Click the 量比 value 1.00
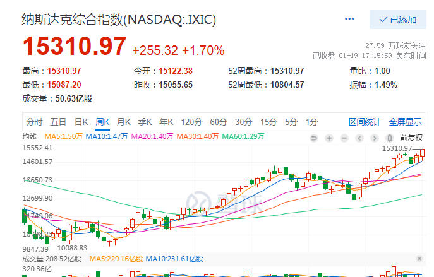This screenshot has width=434, height=277. (x=382, y=71)
